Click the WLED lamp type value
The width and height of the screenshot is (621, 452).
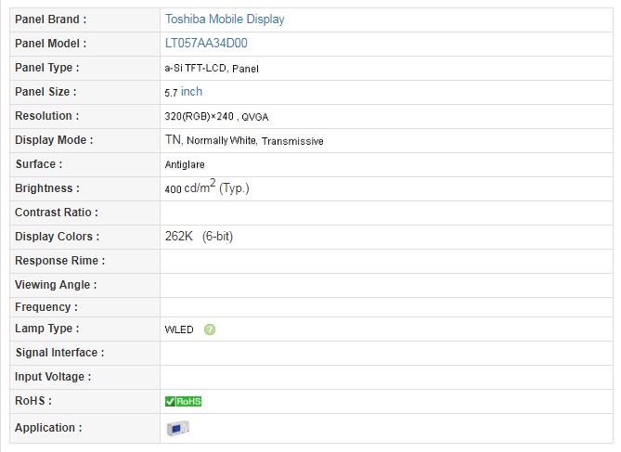pyautogui.click(x=179, y=329)
